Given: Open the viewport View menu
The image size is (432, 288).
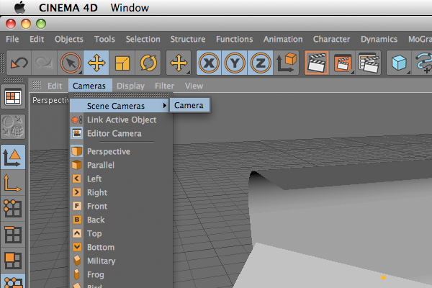Looking at the screenshot, I should (x=194, y=86).
